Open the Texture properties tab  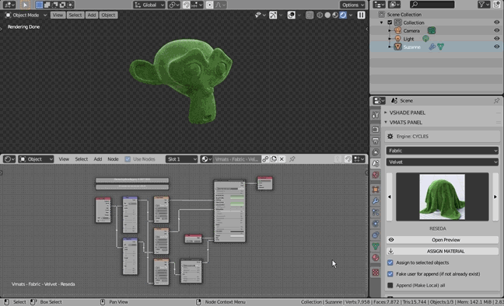point(376,273)
